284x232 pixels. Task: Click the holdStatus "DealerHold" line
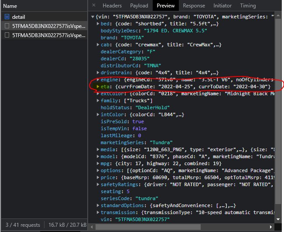135,107
